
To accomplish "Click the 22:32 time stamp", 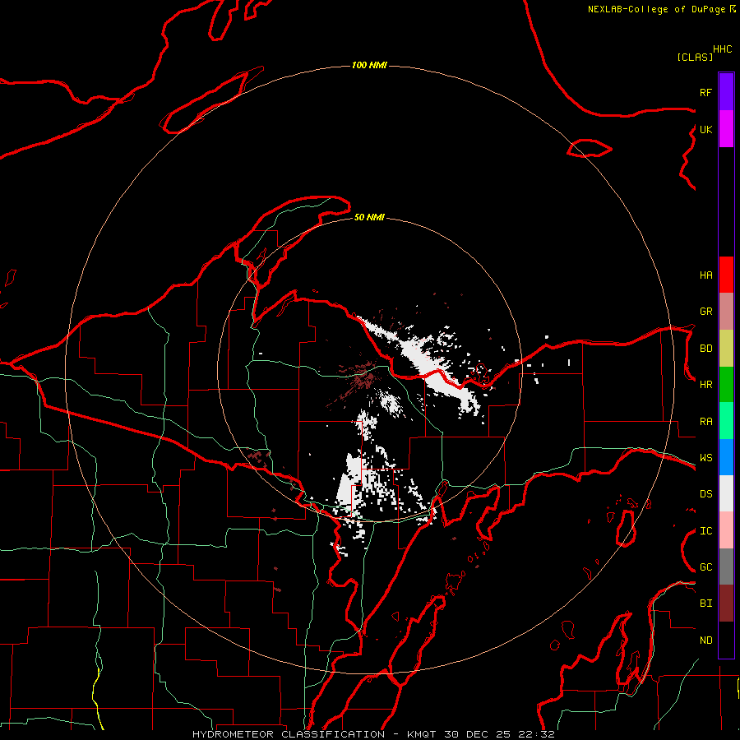I will pos(536,734).
